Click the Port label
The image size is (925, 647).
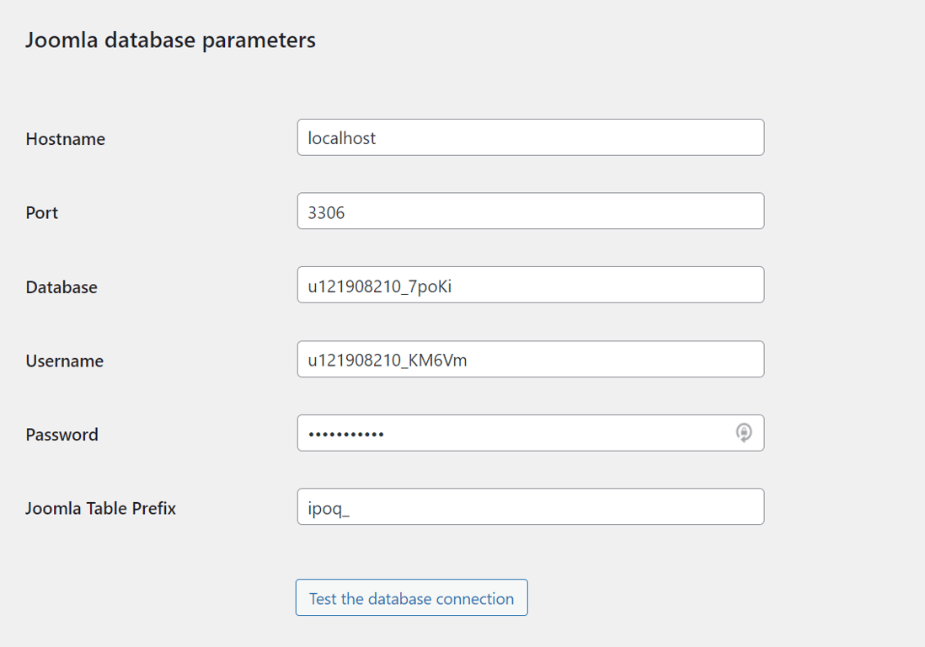(41, 212)
